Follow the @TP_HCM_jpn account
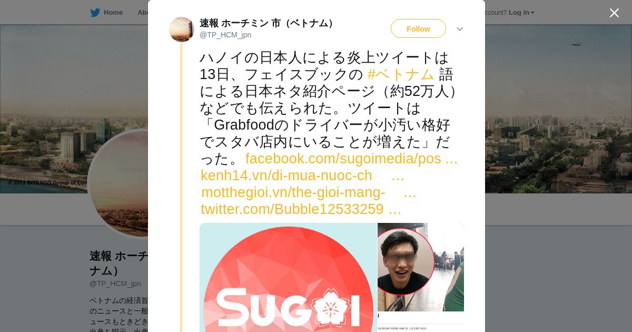The width and height of the screenshot is (632, 332). pos(418,28)
